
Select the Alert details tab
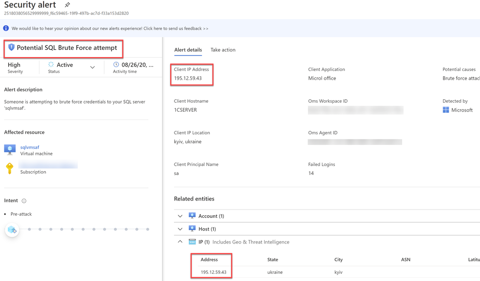click(x=188, y=50)
